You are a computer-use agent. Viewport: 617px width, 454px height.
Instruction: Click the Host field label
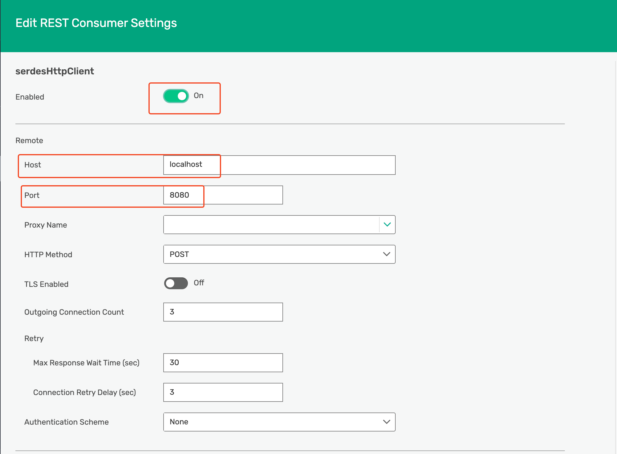tap(33, 165)
